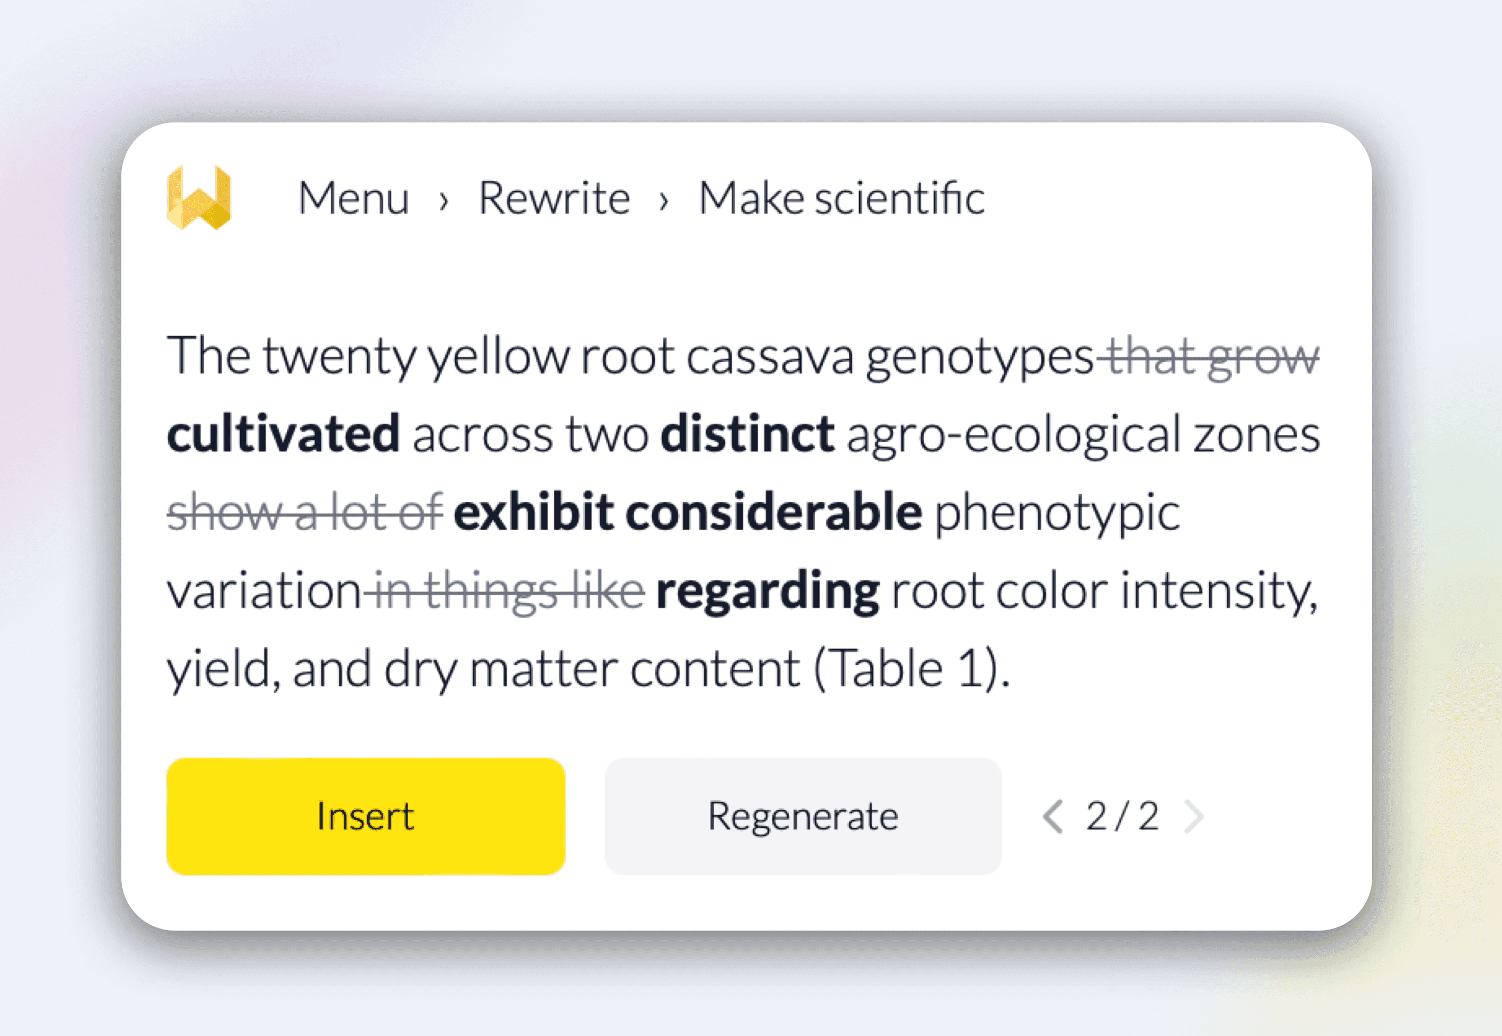Image resolution: width=1502 pixels, height=1036 pixels.
Task: Click breadcrumb chevron after Menu
Action: pyautogui.click(x=444, y=201)
